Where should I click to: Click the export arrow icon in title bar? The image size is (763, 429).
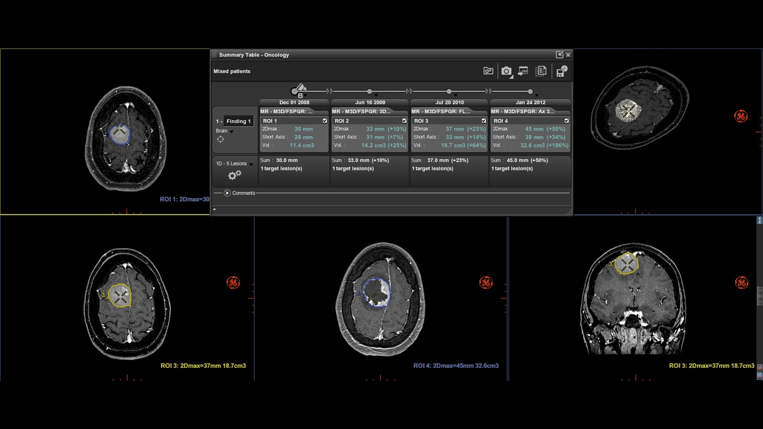(x=560, y=55)
